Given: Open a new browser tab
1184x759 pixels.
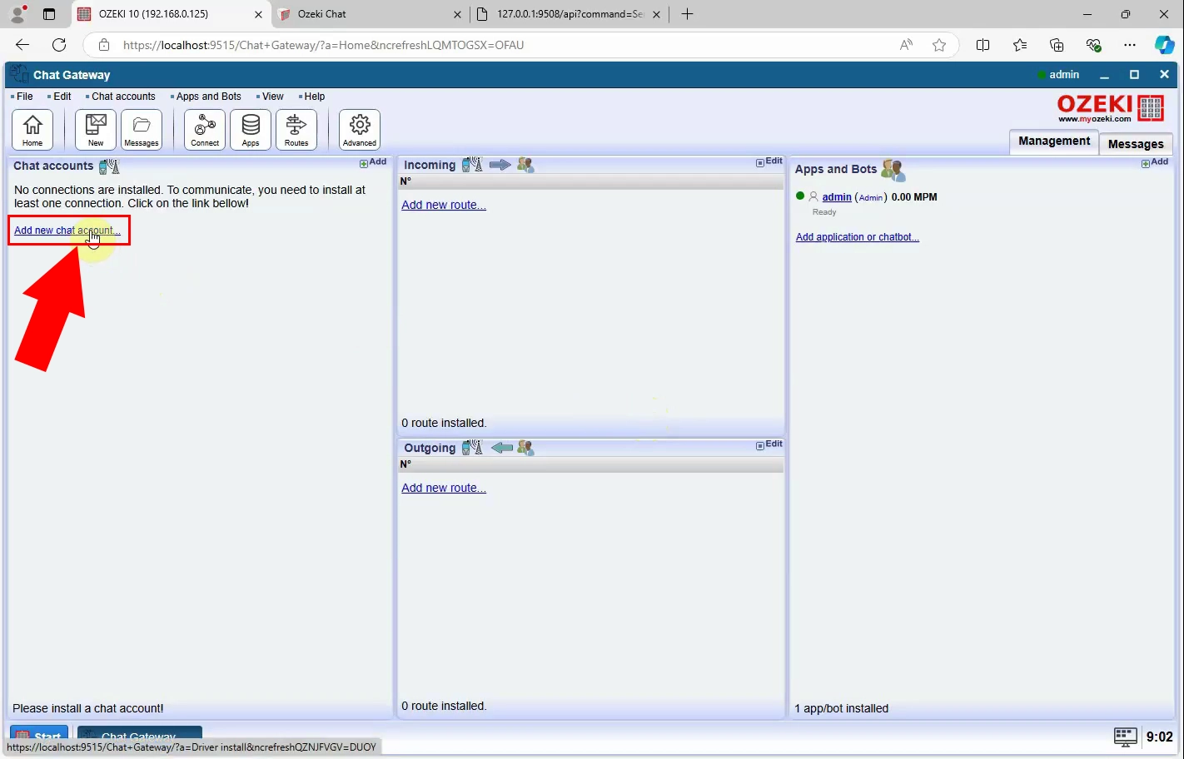Looking at the screenshot, I should pyautogui.click(x=687, y=14).
